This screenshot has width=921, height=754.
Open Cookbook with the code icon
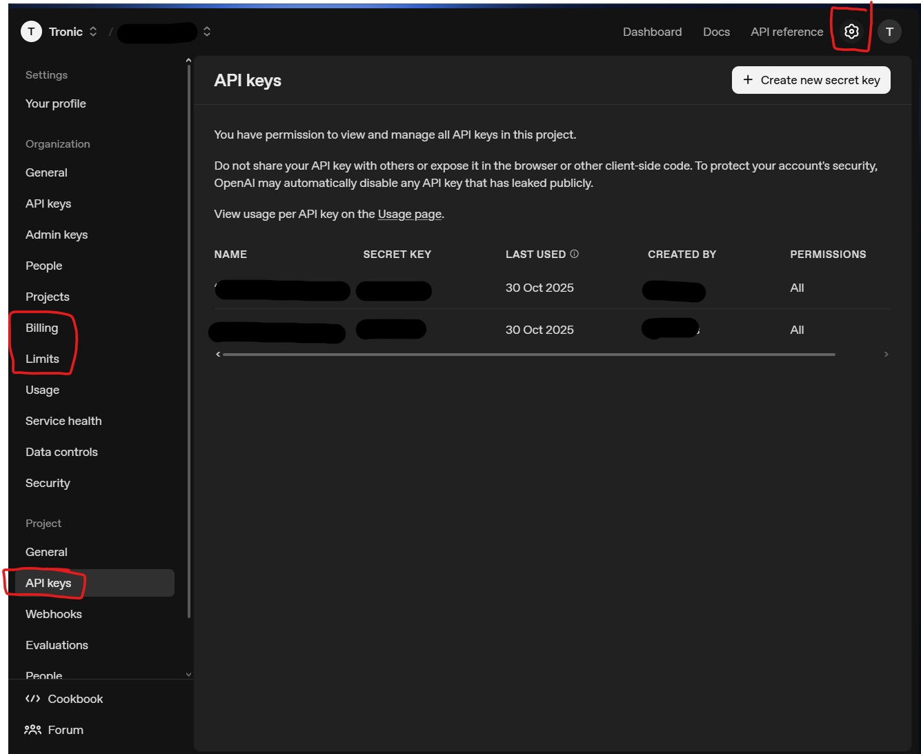click(x=32, y=699)
